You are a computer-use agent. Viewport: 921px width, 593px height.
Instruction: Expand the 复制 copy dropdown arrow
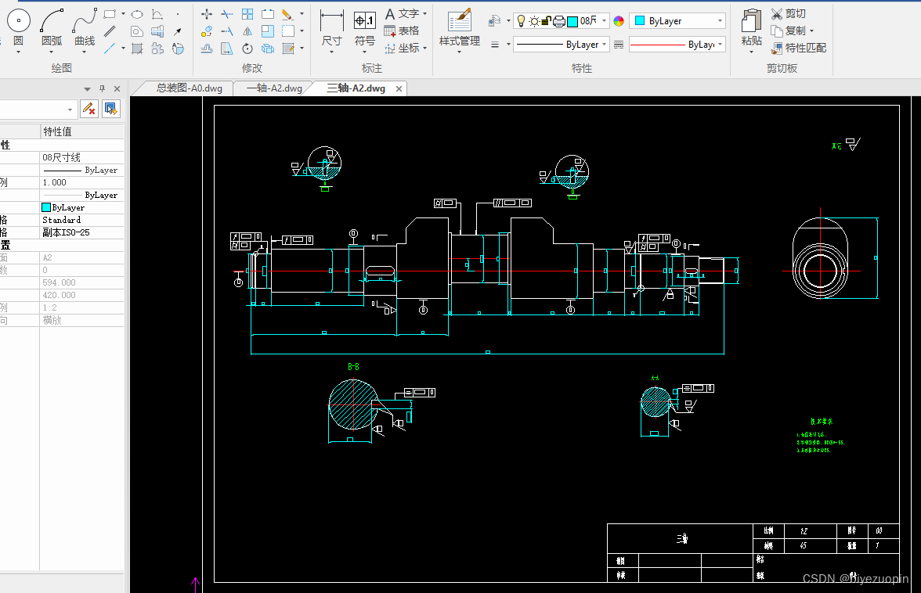click(811, 31)
